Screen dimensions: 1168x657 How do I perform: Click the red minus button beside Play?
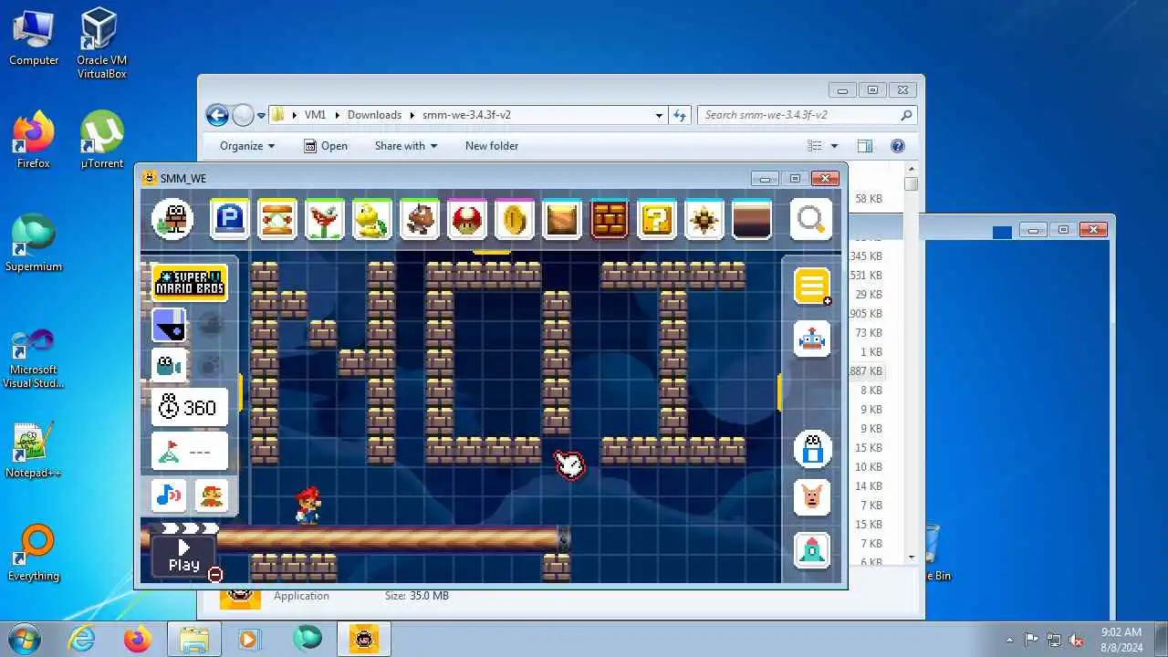pyautogui.click(x=215, y=574)
